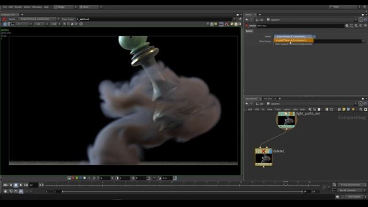
Task: Toggle sticky note icon in network toolbar
Action: (344, 109)
